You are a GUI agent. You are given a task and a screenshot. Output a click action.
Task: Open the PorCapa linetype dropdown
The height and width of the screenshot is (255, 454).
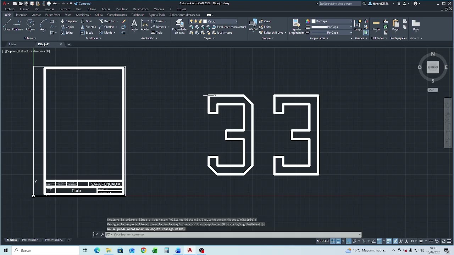351,33
